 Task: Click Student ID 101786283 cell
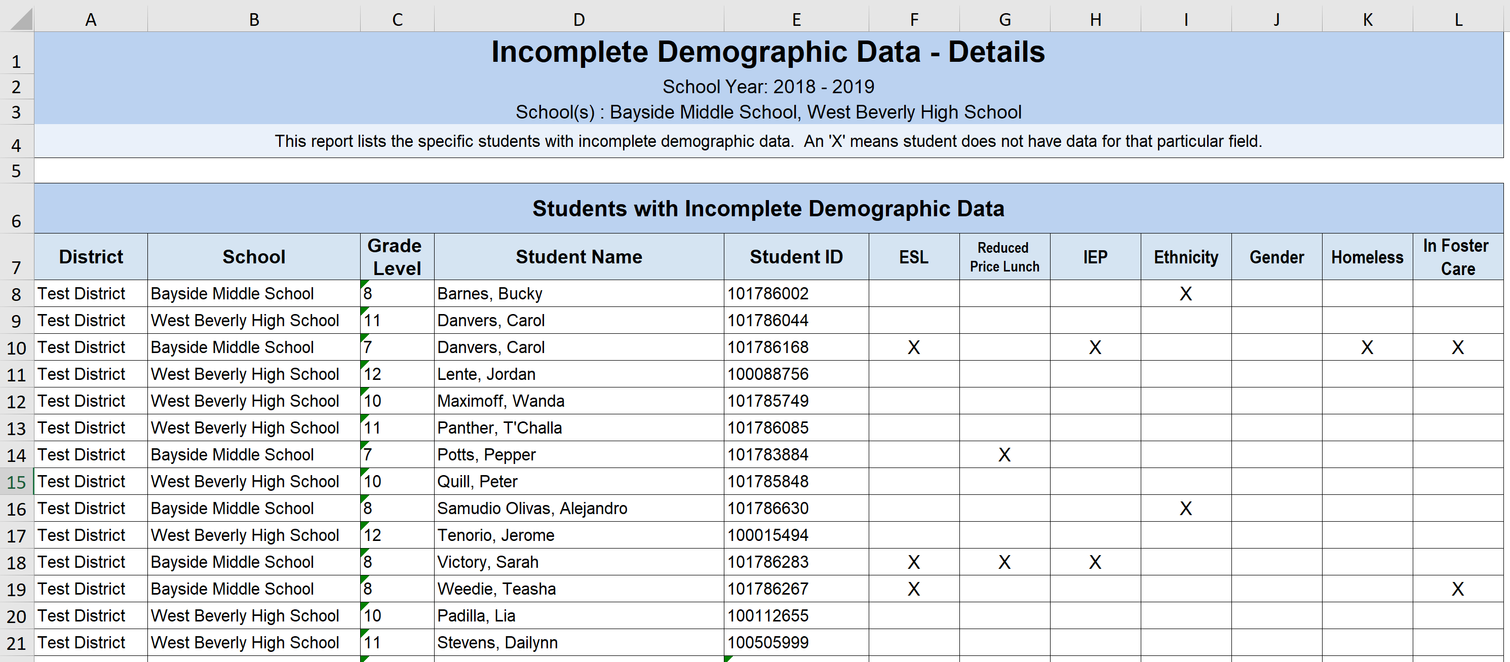point(796,562)
